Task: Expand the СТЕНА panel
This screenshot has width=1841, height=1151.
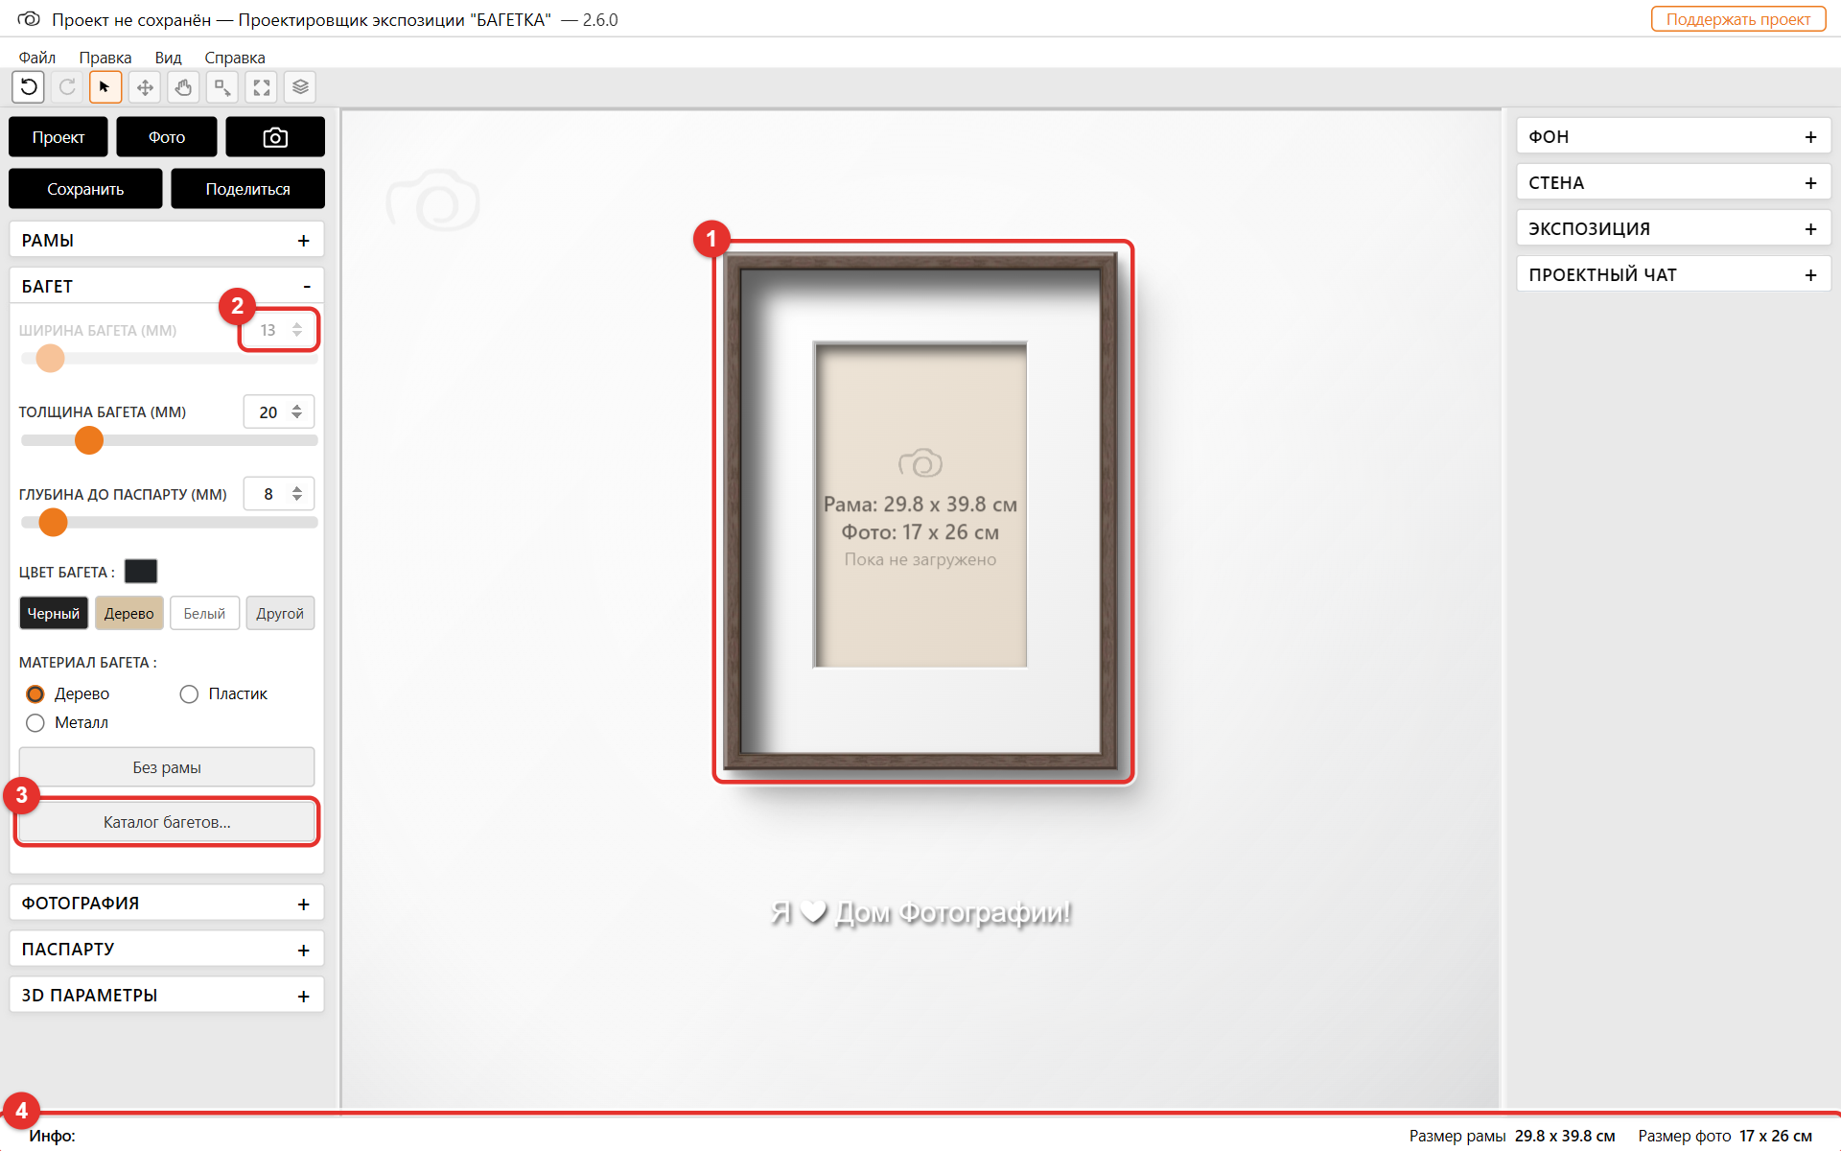Action: (x=1673, y=182)
